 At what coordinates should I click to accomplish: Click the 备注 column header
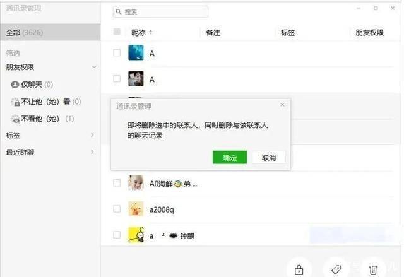[213, 33]
